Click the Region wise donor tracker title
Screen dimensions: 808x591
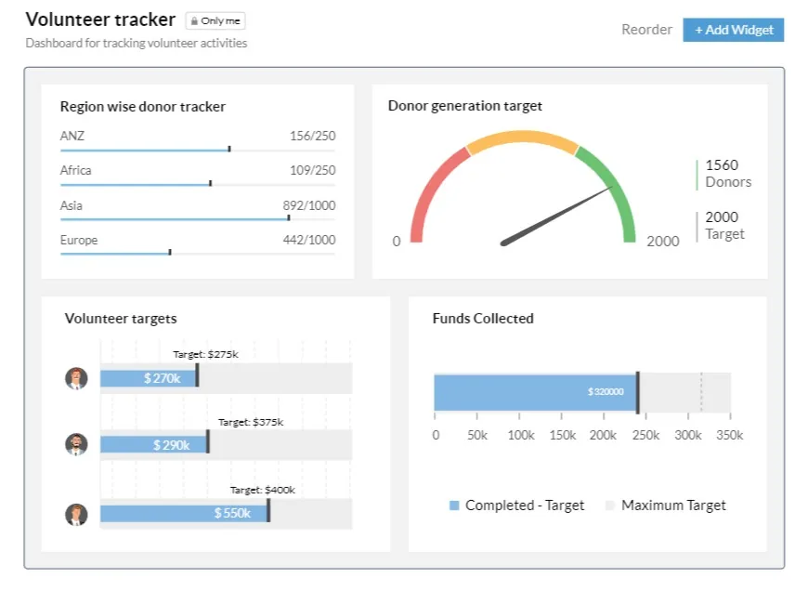143,107
